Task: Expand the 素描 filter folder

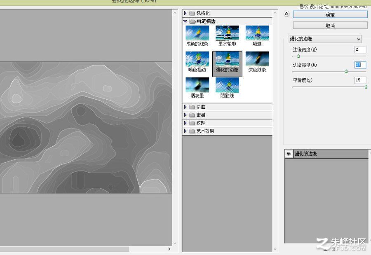Action: coord(185,115)
